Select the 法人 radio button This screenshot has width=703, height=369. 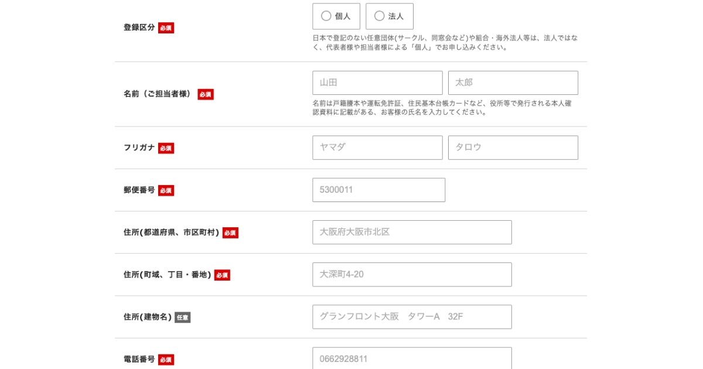(x=380, y=16)
